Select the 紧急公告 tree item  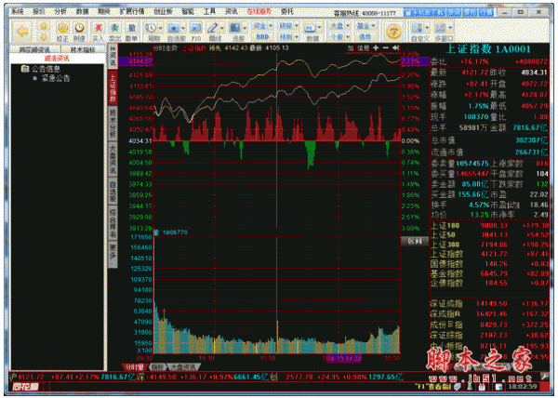[56, 78]
